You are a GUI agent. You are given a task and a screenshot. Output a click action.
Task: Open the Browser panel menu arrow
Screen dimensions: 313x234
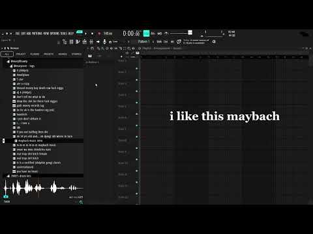click(2, 48)
